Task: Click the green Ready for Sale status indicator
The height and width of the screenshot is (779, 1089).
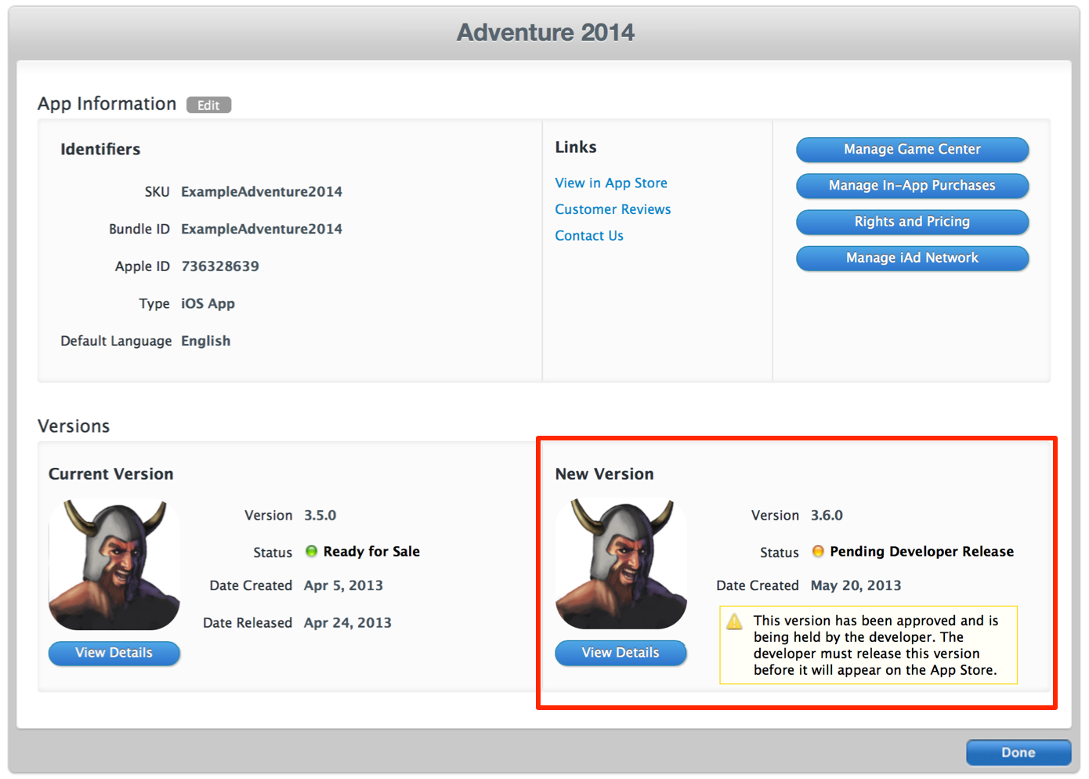Action: coord(311,552)
